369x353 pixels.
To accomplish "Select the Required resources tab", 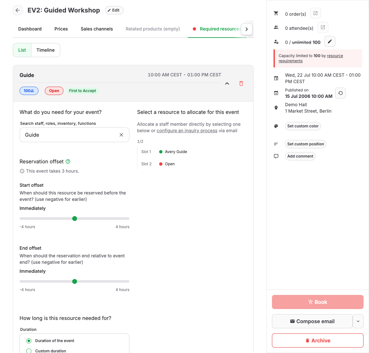I will (217, 29).
